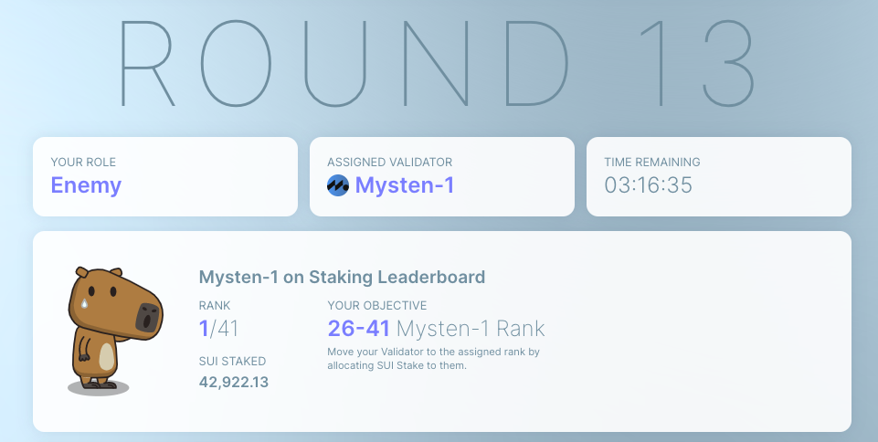Click the Enemy role text
878x442 pixels.
click(x=86, y=185)
